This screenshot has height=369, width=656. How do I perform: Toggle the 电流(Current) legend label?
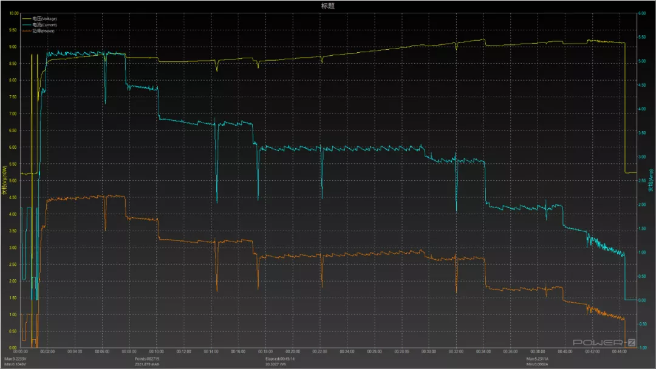[44, 24]
